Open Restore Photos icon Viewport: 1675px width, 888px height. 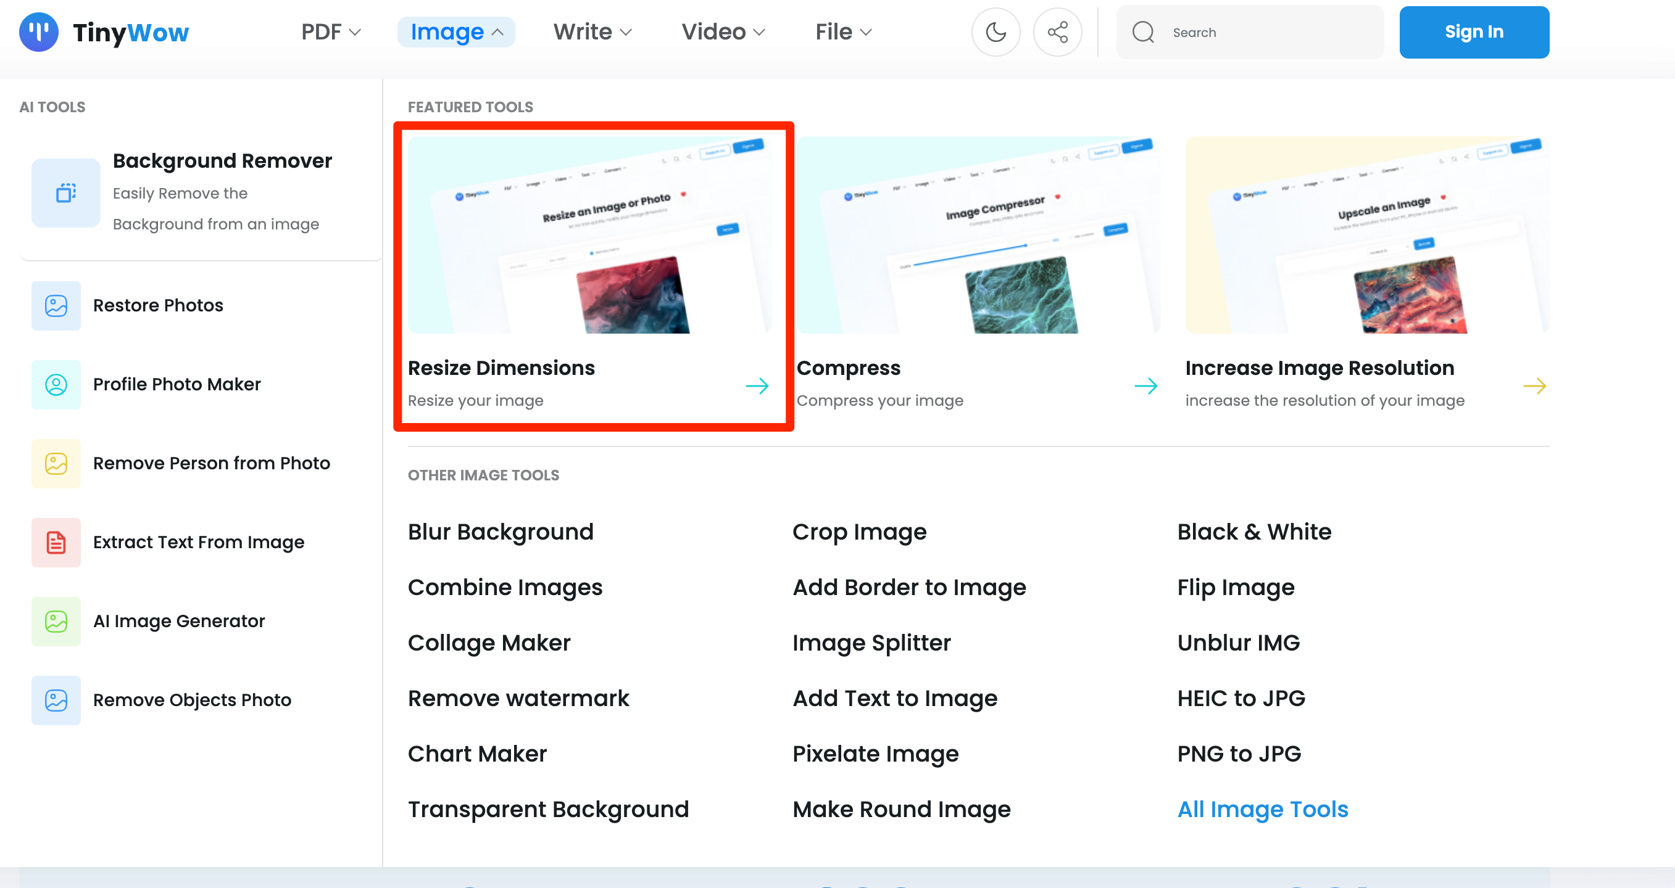pos(56,305)
